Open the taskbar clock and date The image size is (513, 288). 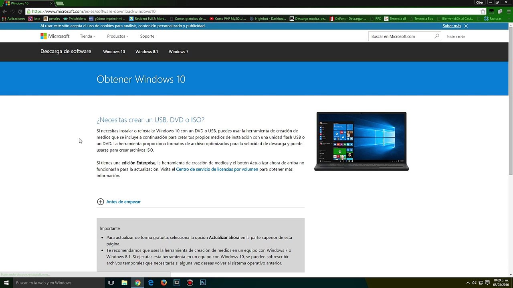pos(502,283)
